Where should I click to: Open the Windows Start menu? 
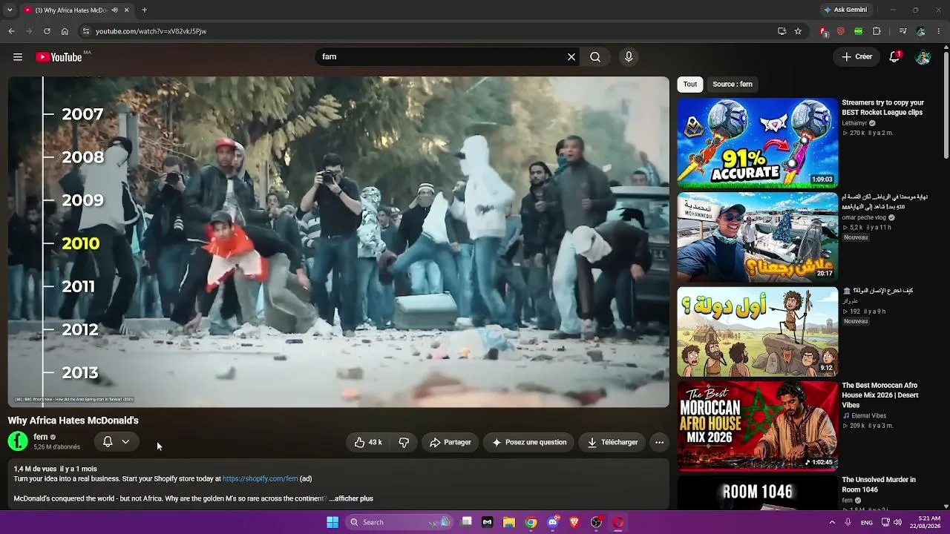click(x=332, y=522)
